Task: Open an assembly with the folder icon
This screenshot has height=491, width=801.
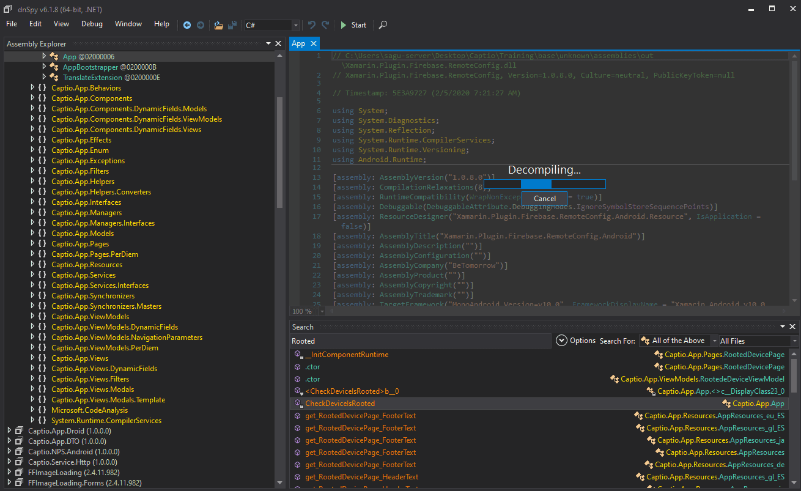Action: tap(219, 25)
